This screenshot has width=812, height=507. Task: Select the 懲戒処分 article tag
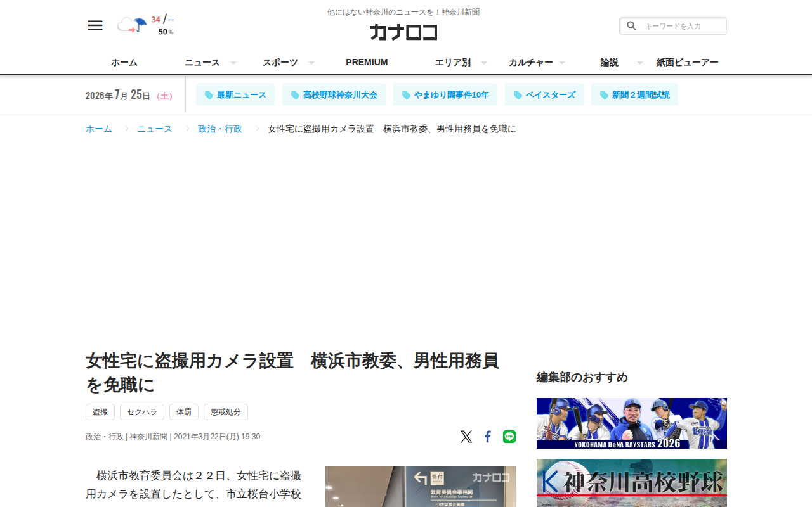click(226, 412)
